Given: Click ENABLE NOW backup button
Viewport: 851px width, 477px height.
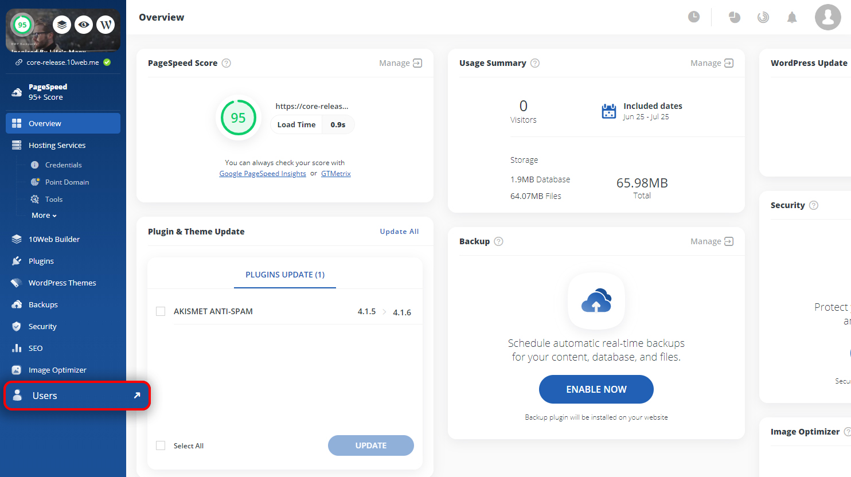Looking at the screenshot, I should coord(596,389).
